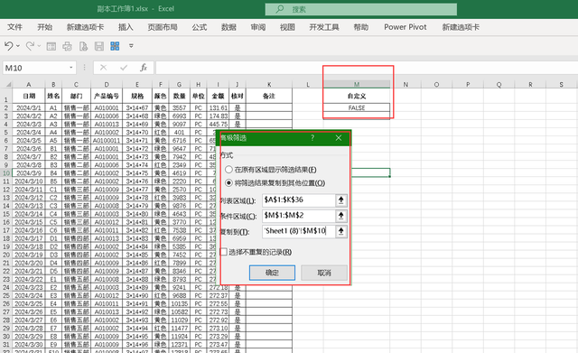Click cell M2 containing FALSE

357,107
